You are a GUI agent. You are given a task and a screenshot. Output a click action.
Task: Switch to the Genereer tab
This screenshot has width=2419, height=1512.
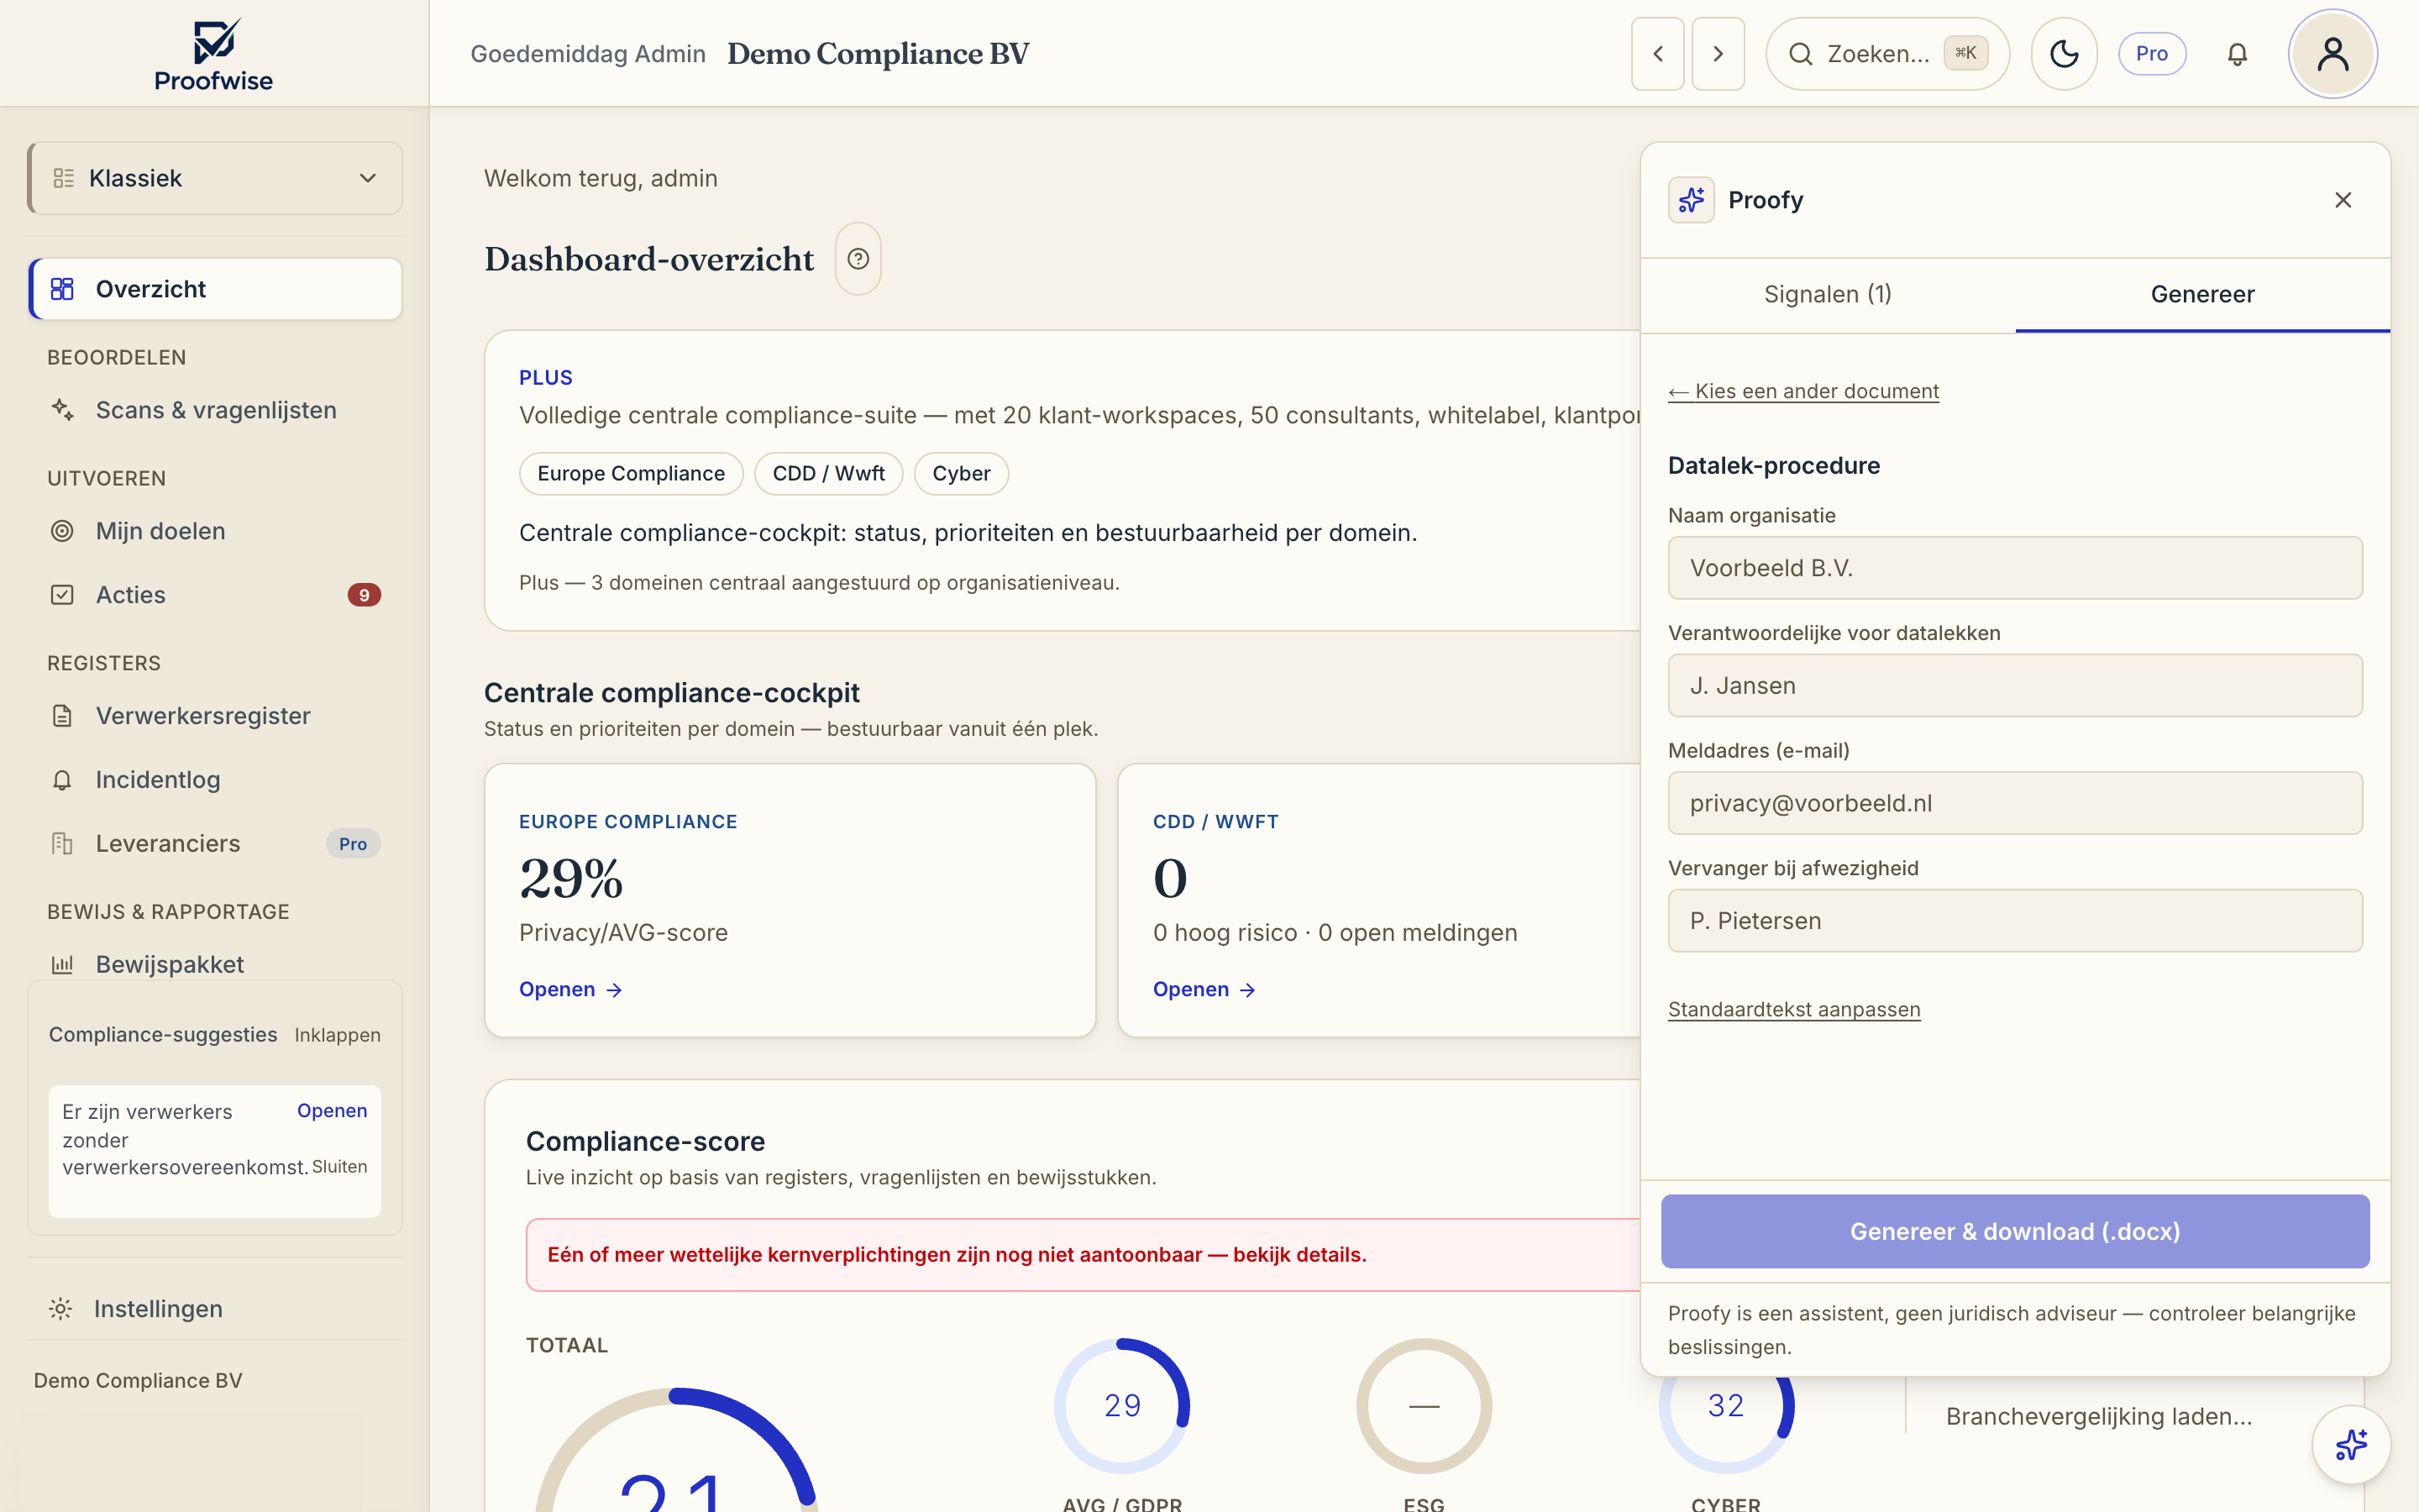[x=2202, y=295]
